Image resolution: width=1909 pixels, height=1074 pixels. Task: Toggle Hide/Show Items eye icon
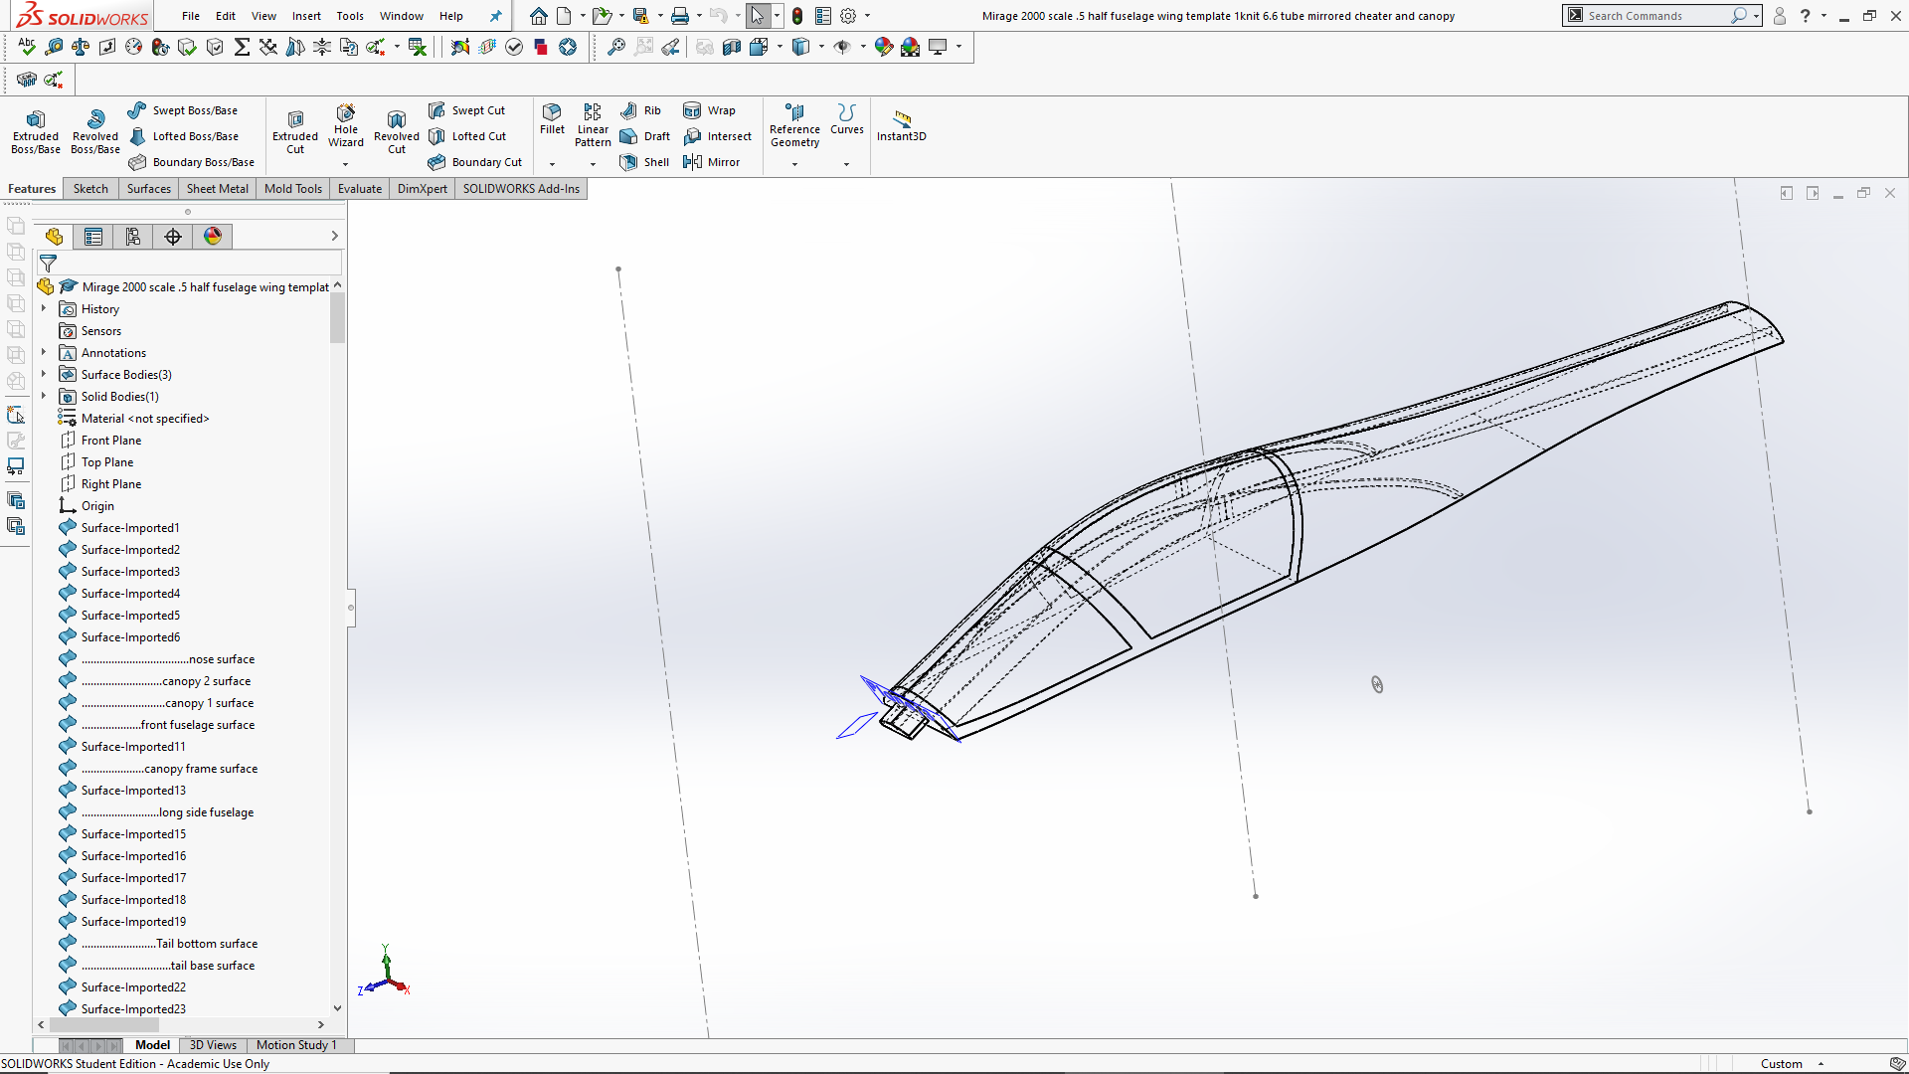click(844, 47)
